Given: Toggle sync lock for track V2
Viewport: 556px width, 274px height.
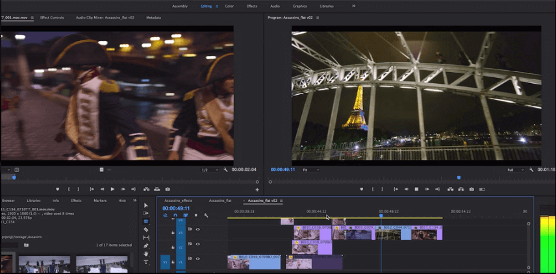Looking at the screenshot, I should tap(190, 244).
